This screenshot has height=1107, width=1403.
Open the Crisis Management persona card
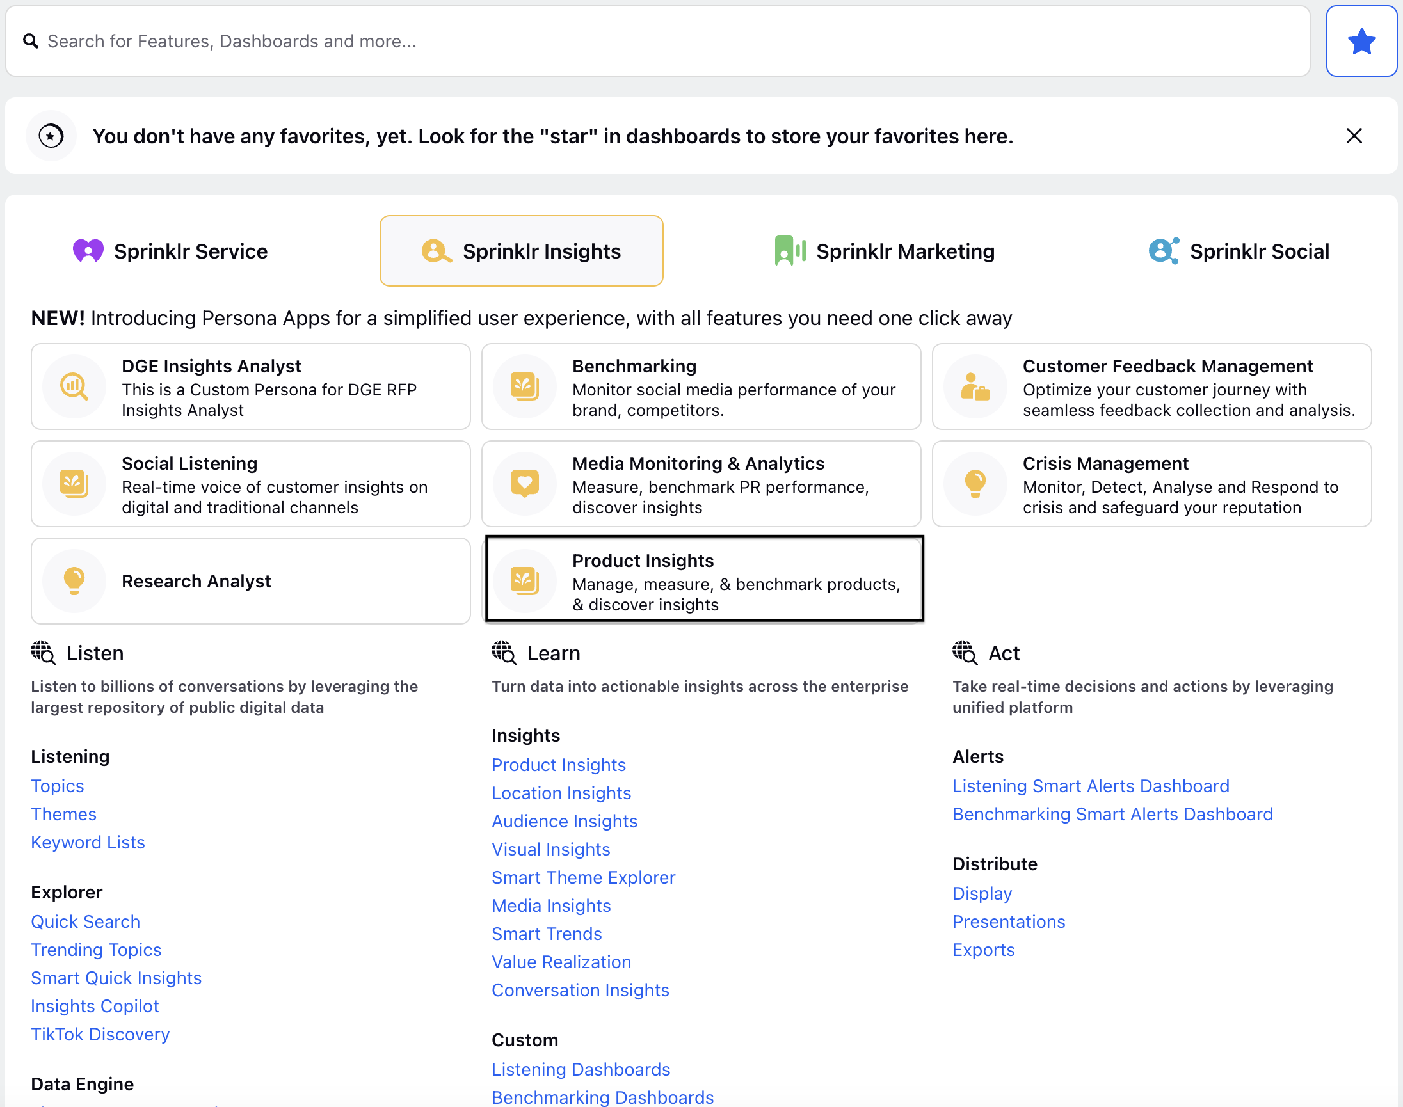(1152, 484)
